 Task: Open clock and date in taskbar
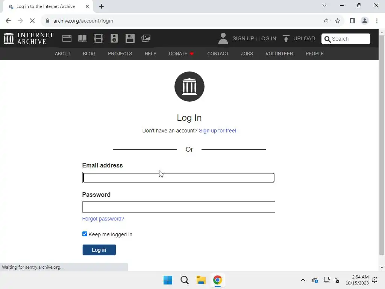[x=357, y=280]
